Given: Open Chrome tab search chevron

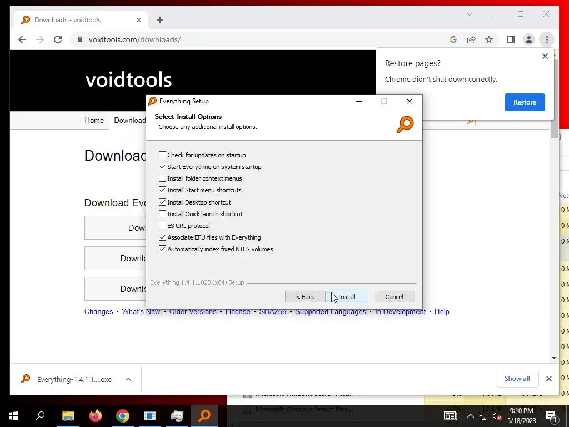Looking at the screenshot, I should pyautogui.click(x=469, y=14).
